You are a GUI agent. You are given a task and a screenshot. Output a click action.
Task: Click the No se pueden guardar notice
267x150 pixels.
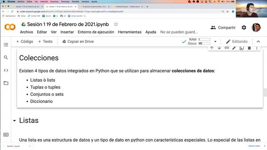click(x=179, y=32)
